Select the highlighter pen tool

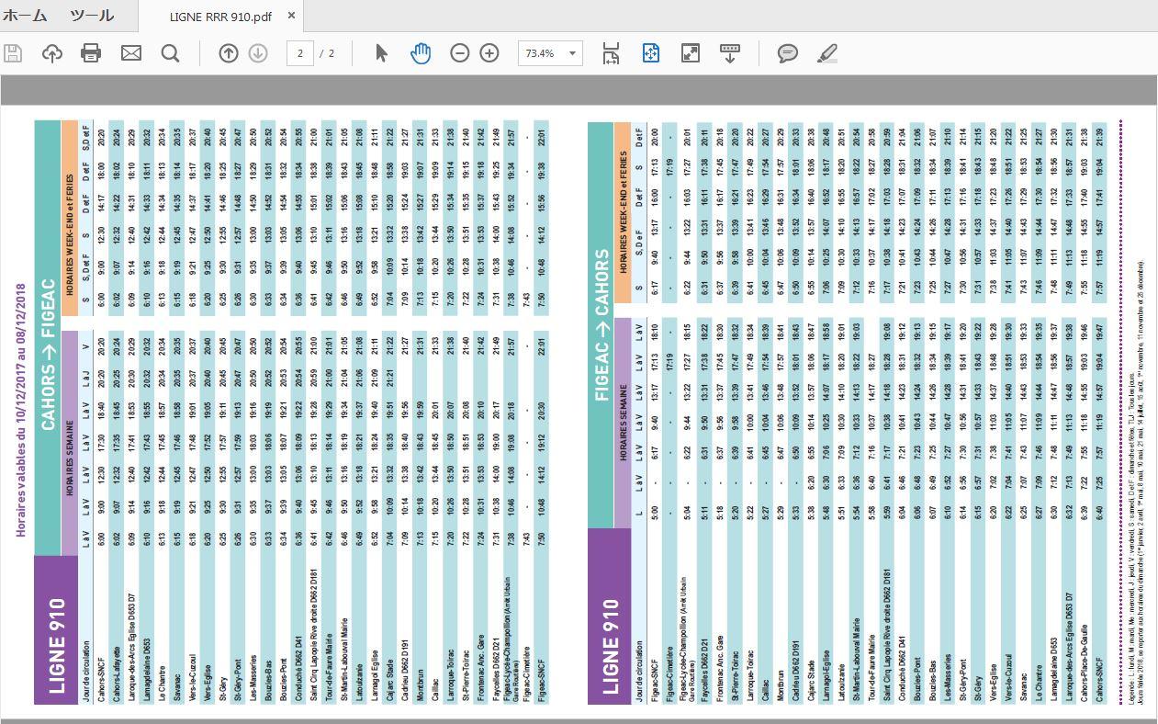point(827,53)
